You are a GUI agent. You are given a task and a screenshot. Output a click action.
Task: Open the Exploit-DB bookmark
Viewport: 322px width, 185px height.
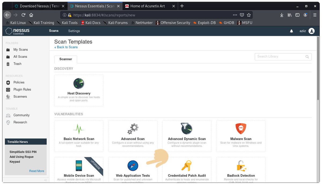[x=204, y=23]
